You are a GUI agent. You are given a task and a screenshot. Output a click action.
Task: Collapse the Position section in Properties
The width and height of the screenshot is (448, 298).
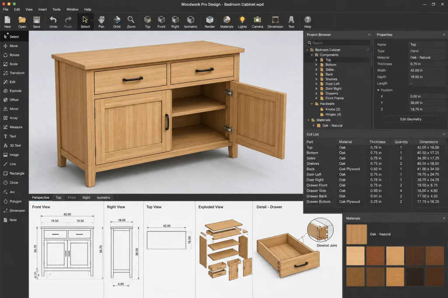(x=378, y=90)
